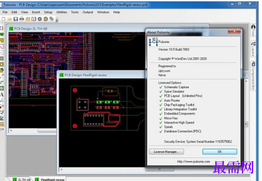The image size is (262, 181).
Task: Click the PCB icon in 2L-TH-AB title
Action: pos(11,29)
